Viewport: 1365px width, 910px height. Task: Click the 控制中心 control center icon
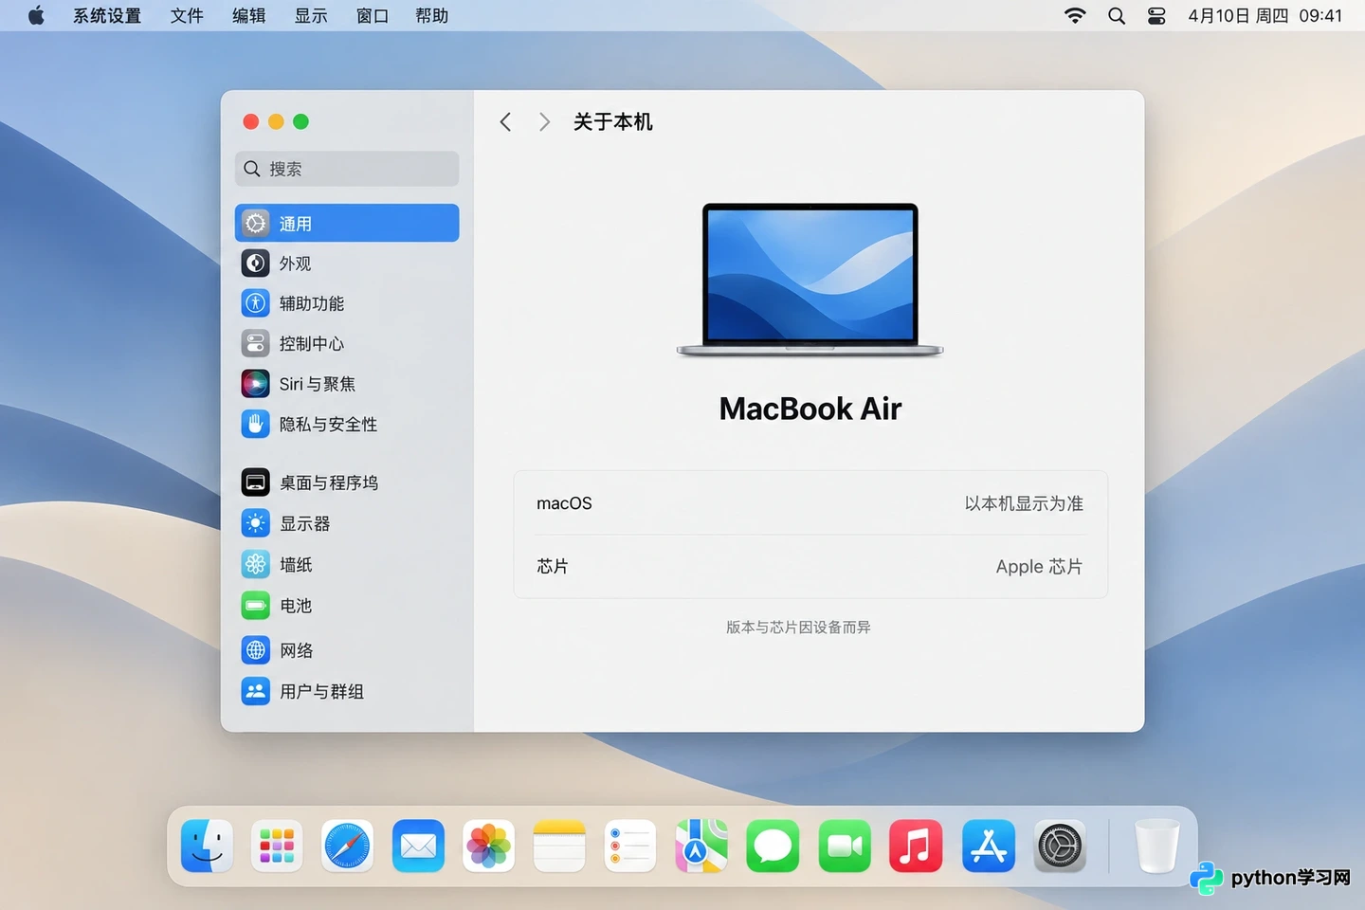tap(256, 343)
